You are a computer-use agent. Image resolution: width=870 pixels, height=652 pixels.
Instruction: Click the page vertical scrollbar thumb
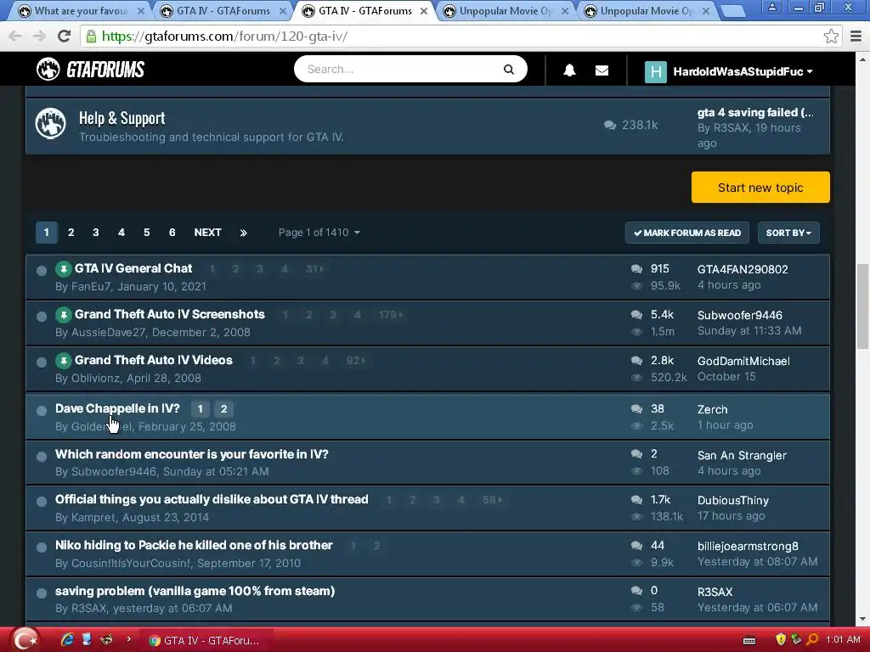click(862, 306)
